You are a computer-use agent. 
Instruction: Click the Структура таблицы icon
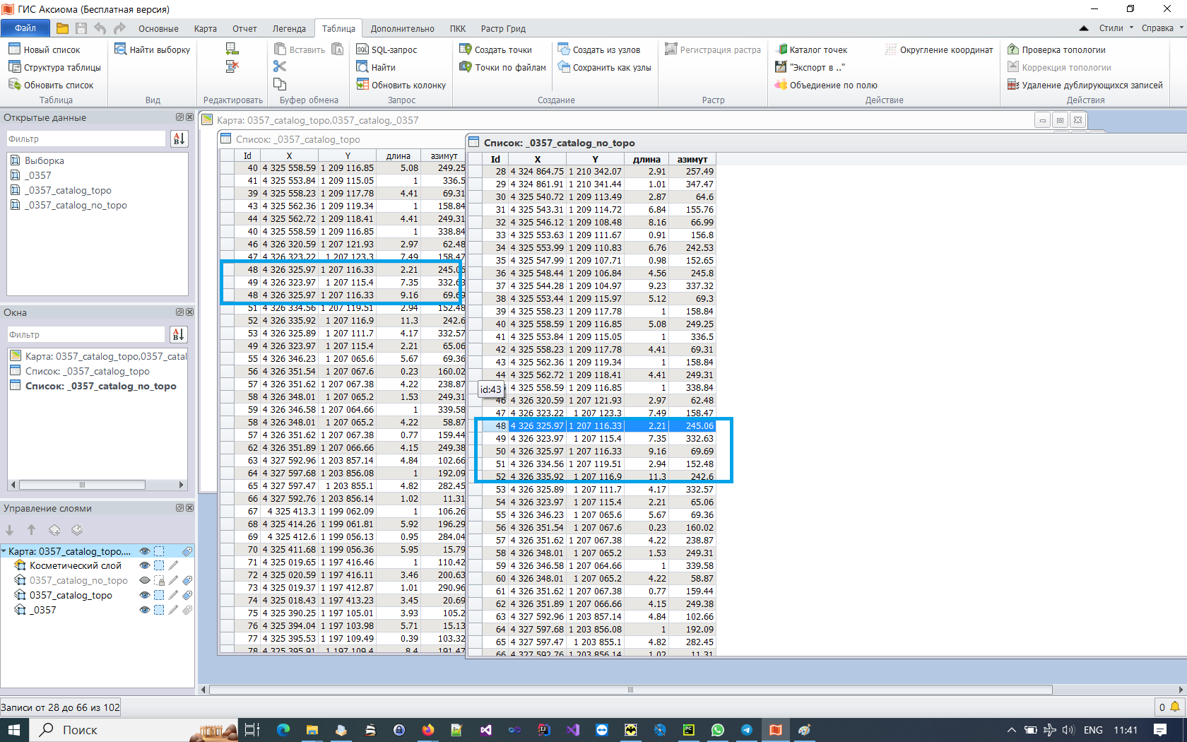coord(14,67)
